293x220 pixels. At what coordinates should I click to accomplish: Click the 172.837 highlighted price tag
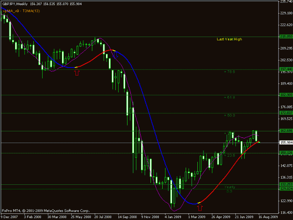click(286, 113)
